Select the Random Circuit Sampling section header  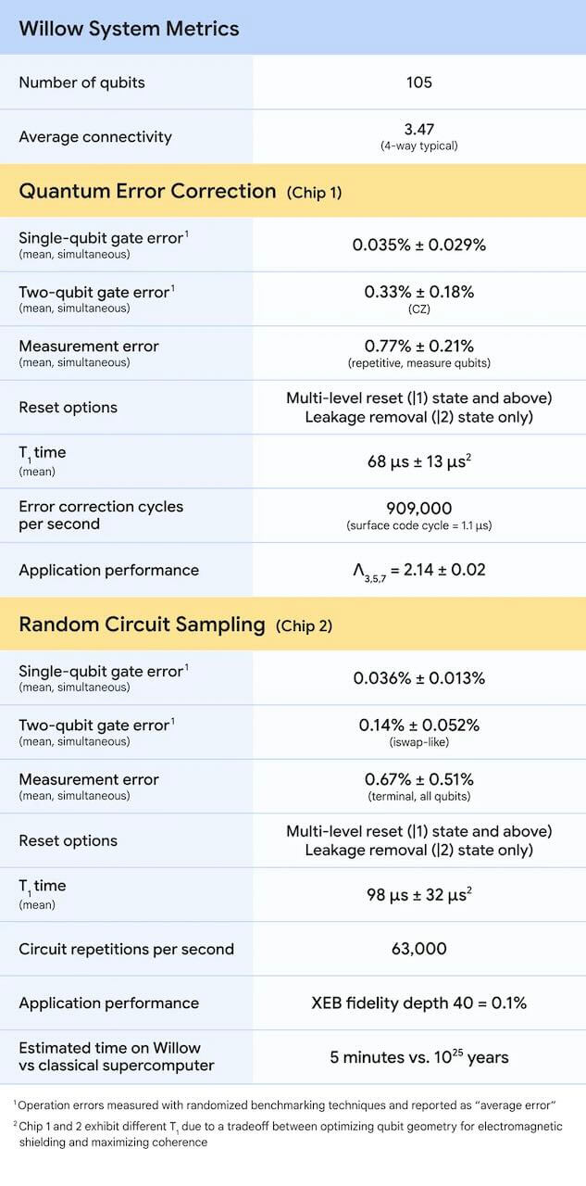(142, 625)
